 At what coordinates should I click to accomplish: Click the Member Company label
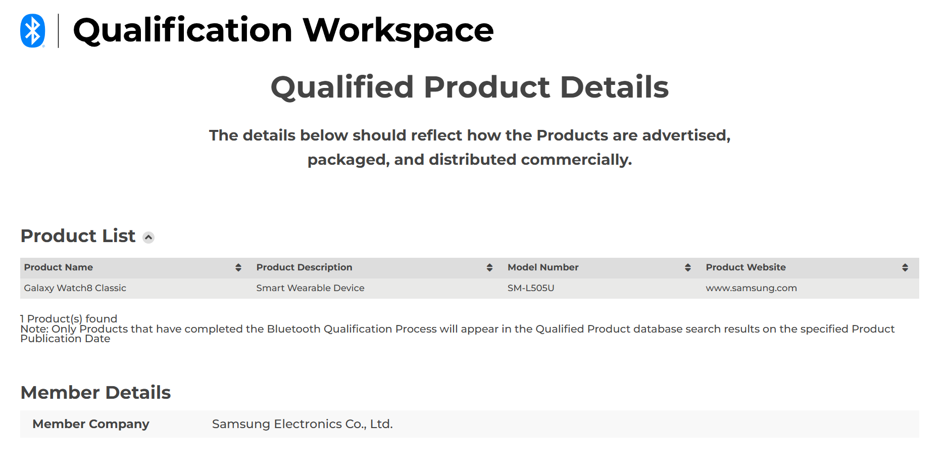(91, 424)
